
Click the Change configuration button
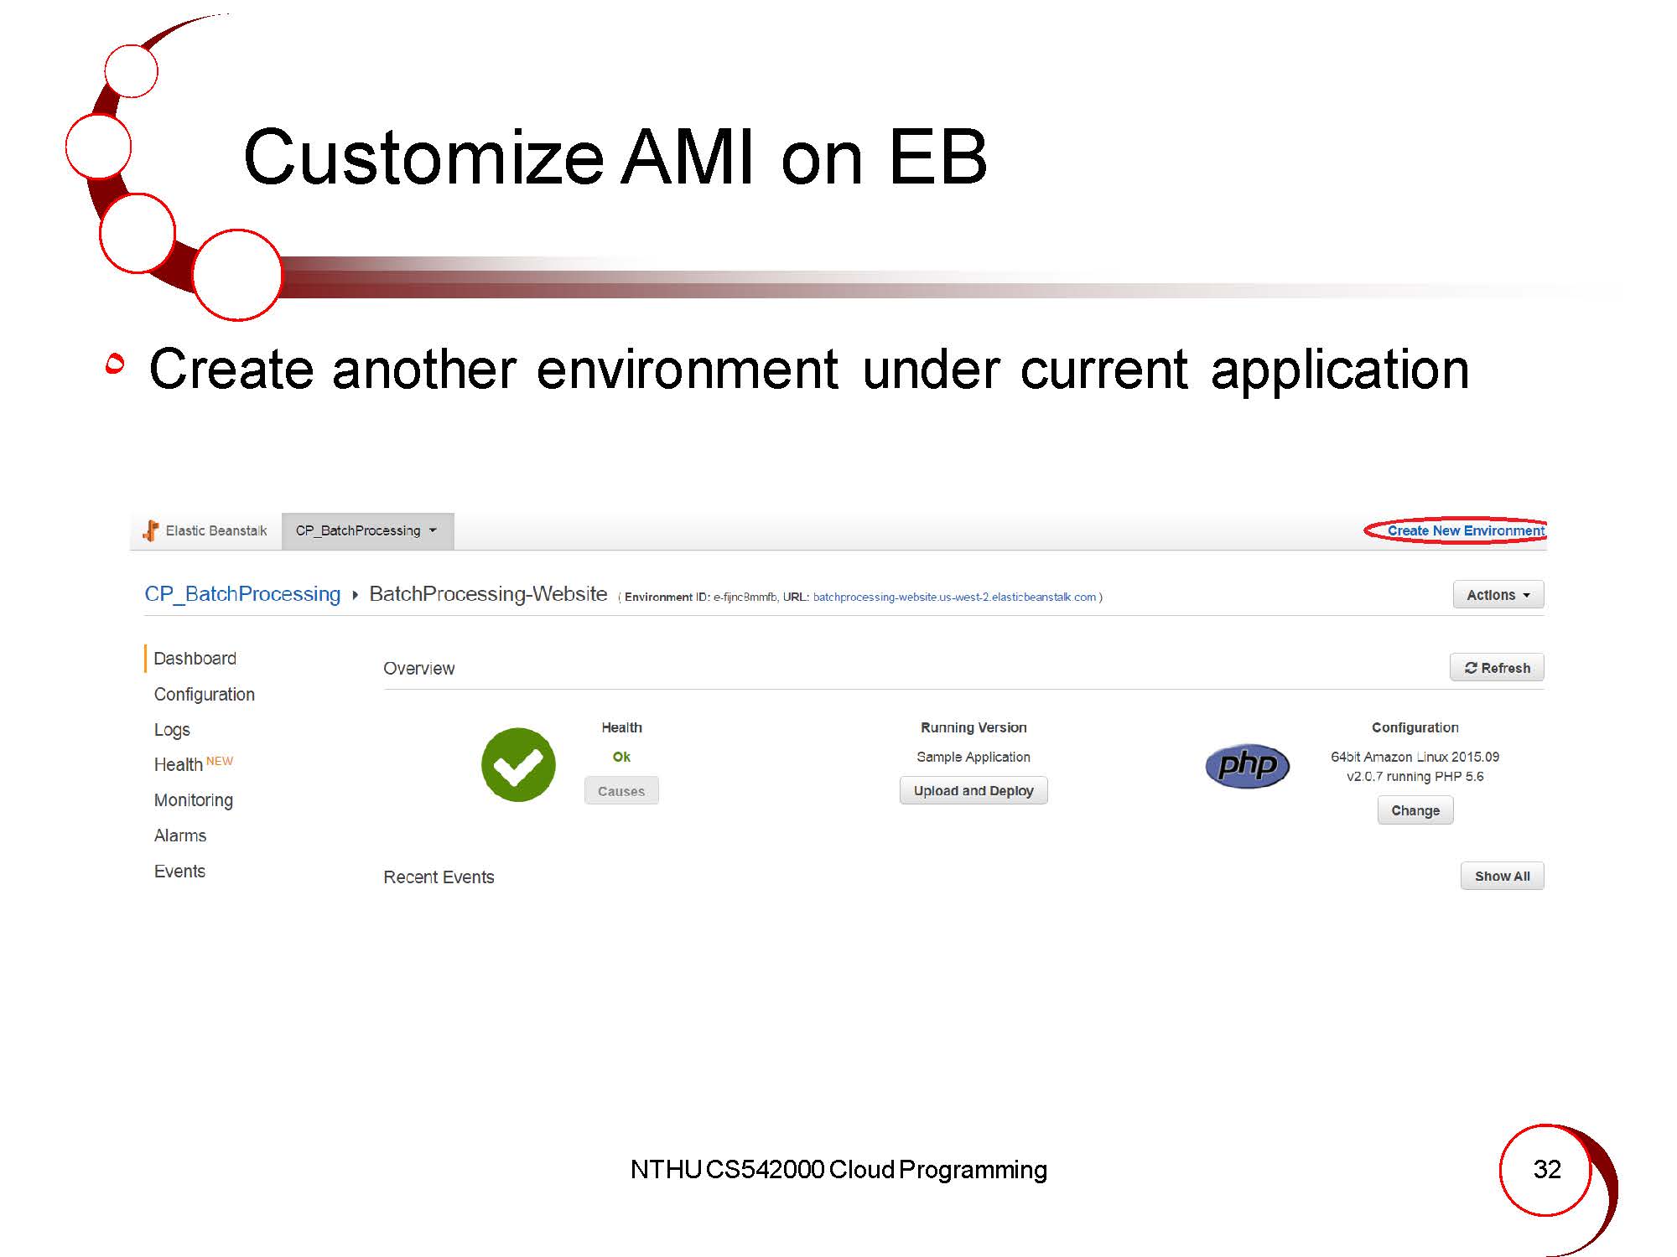pos(1415,810)
